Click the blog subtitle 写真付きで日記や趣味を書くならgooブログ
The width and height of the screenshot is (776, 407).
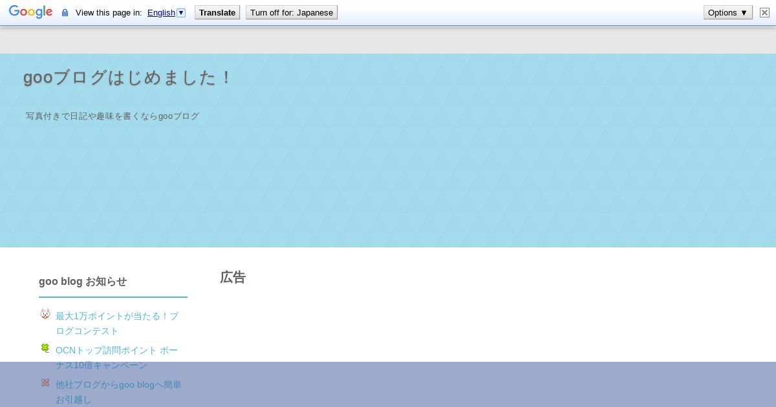point(113,116)
